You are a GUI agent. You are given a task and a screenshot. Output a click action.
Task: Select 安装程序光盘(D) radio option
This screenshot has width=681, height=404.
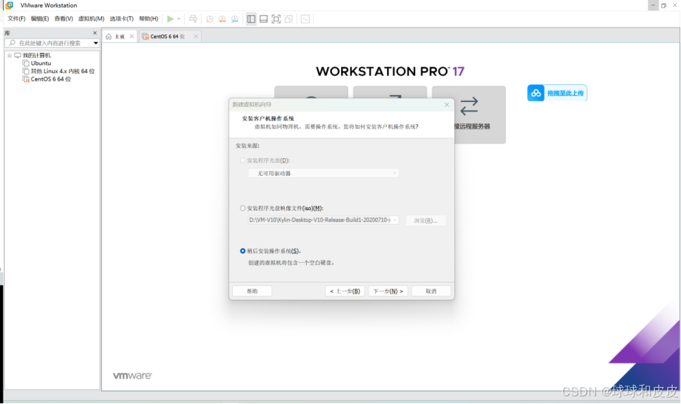(x=243, y=160)
